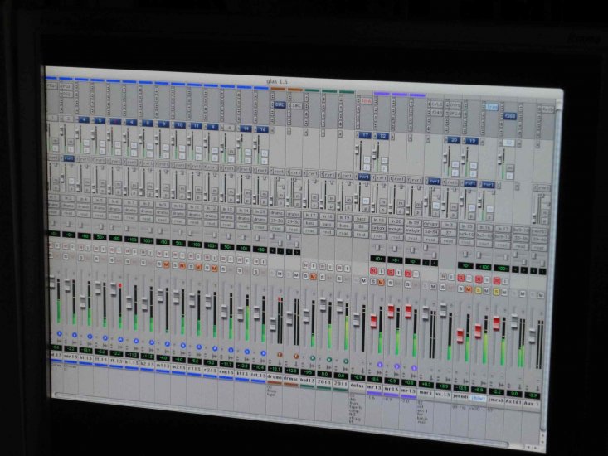Click ser1.5 volume readout -2.2

[x=70, y=348]
